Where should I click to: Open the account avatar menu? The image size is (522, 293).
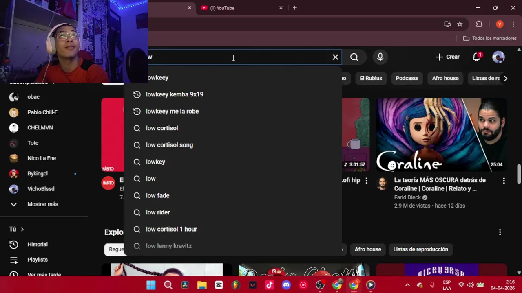tap(498, 57)
